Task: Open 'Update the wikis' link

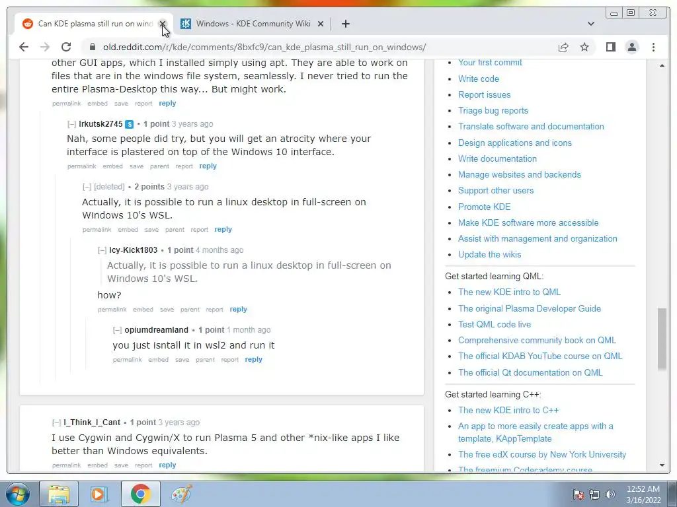Action: click(490, 254)
